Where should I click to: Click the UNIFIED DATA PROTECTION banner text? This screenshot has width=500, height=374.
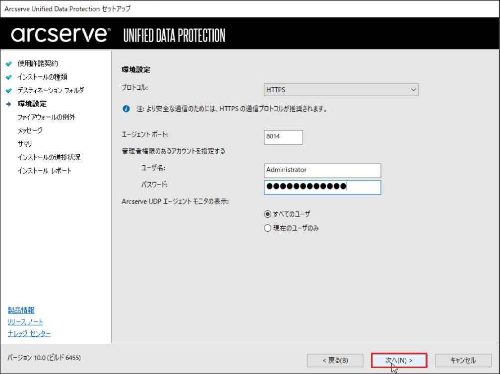174,35
